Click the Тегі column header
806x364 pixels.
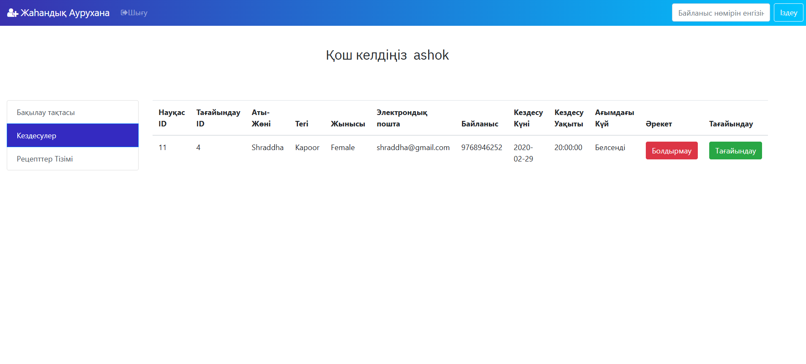tap(302, 124)
